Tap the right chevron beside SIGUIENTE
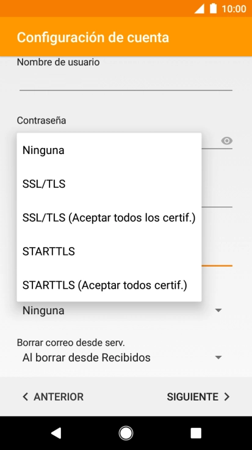The image size is (252, 450). [x=227, y=397]
